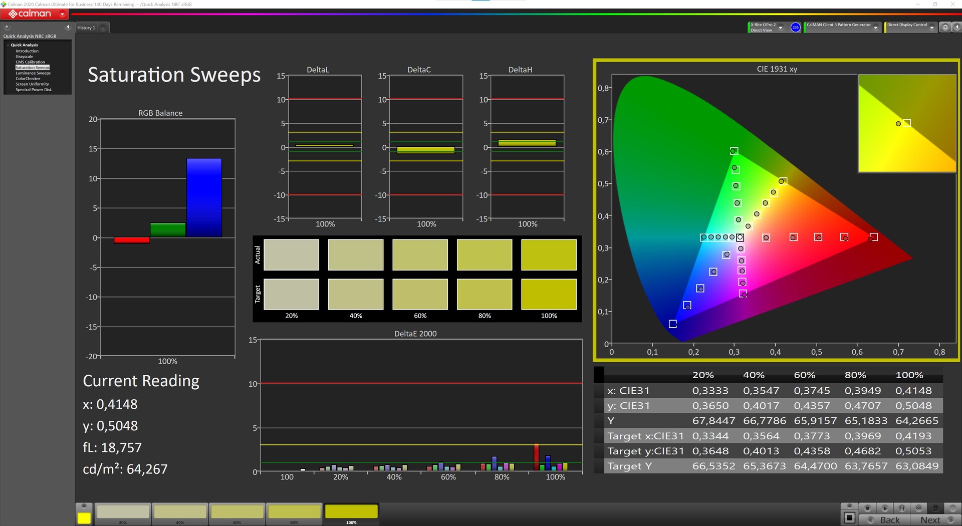Click the 64,2665 Y value cell
This screenshot has width=962, height=526.
pos(917,420)
